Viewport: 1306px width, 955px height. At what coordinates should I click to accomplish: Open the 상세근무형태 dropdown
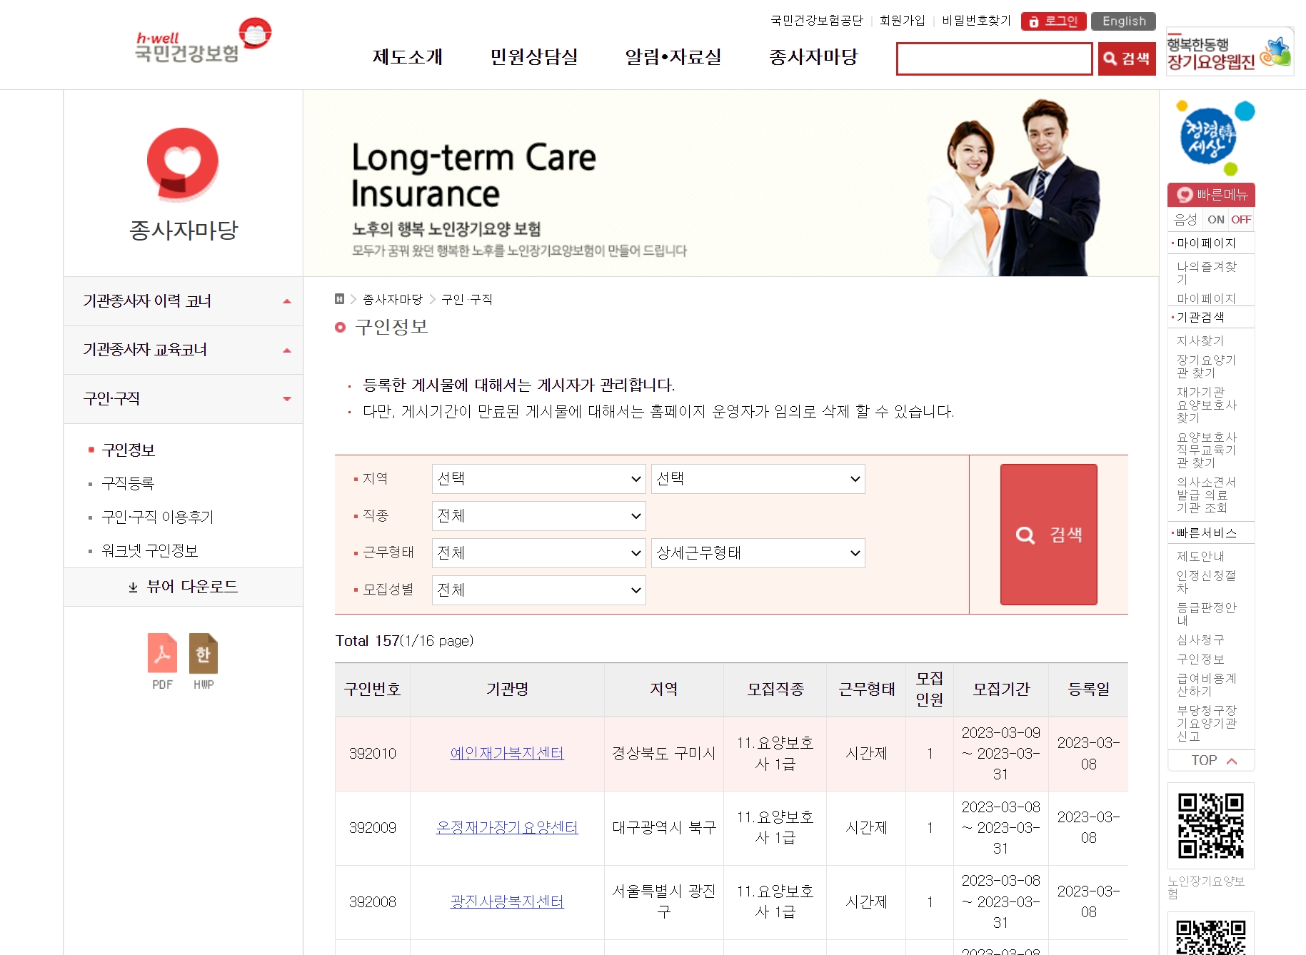click(758, 553)
